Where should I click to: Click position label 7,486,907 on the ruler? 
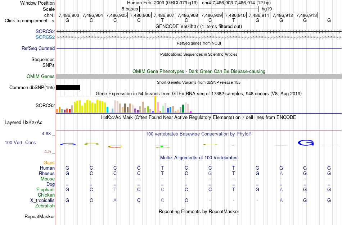coord(164,15)
